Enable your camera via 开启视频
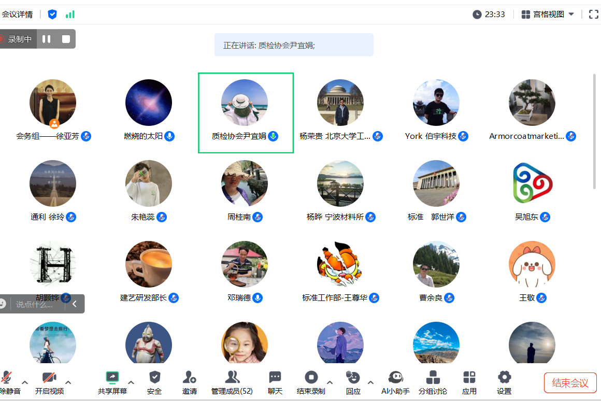Image resolution: width=601 pixels, height=401 pixels. tap(49, 382)
